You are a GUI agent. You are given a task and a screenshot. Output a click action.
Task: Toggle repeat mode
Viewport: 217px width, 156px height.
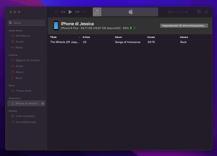85,12
